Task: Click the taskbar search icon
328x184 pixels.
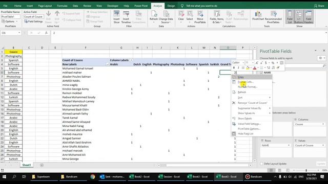Action: (14, 177)
